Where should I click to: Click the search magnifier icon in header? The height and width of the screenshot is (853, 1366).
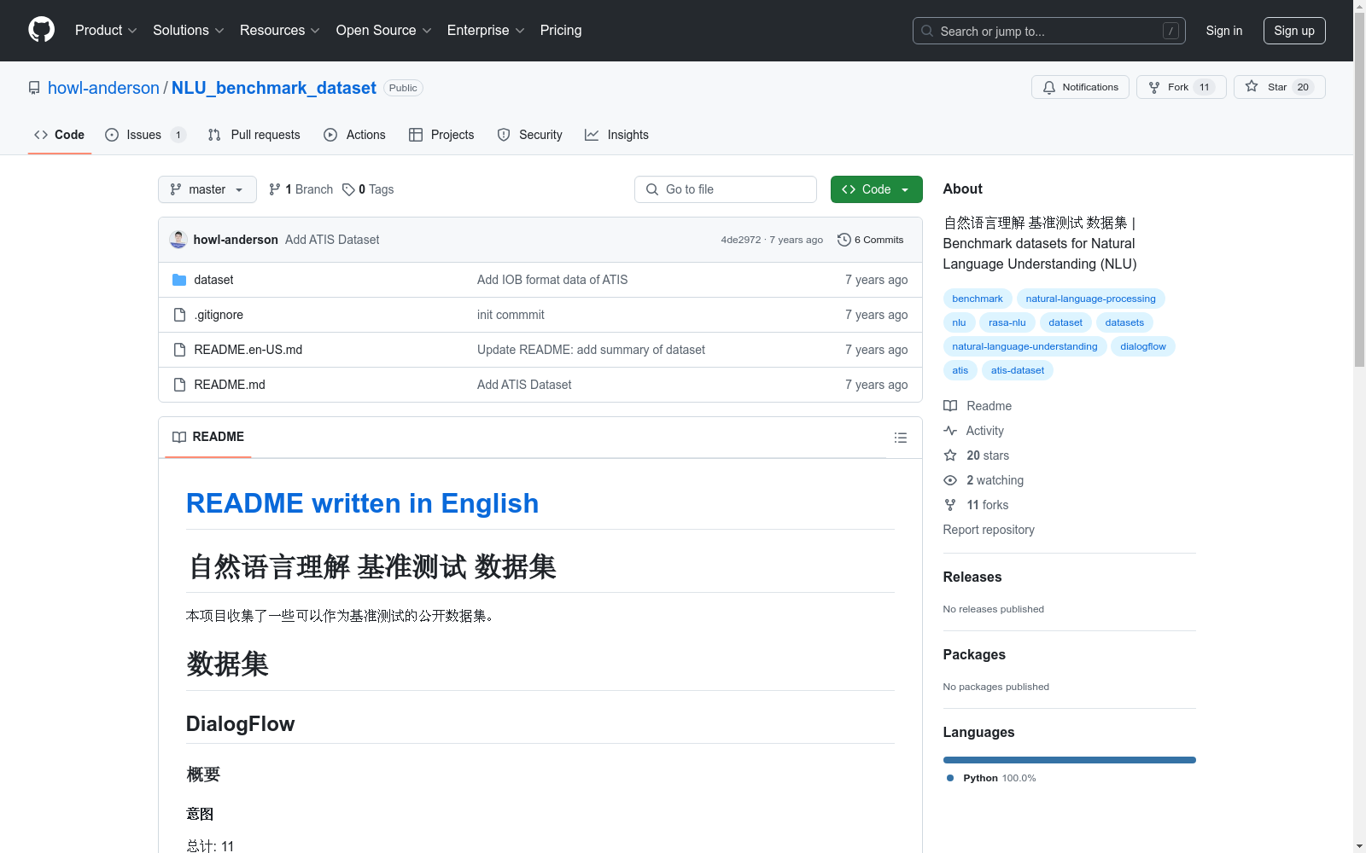pyautogui.click(x=927, y=31)
